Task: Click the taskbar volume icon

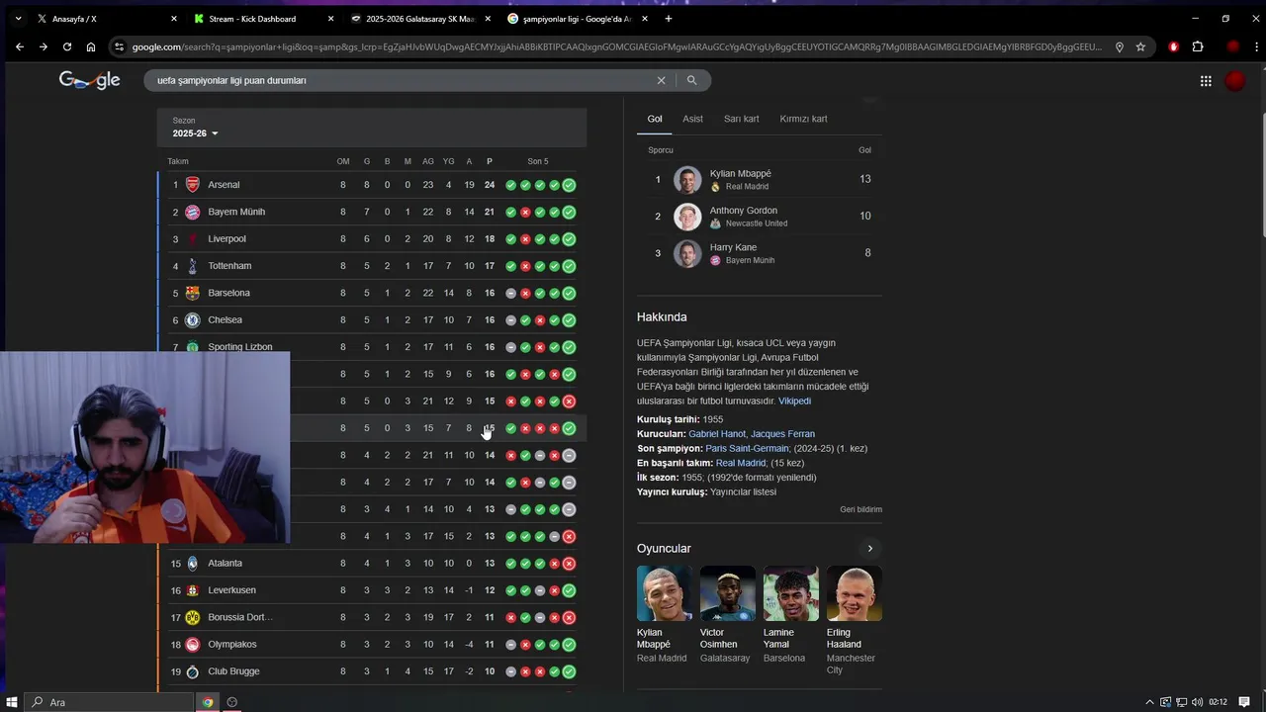Action: click(1198, 702)
